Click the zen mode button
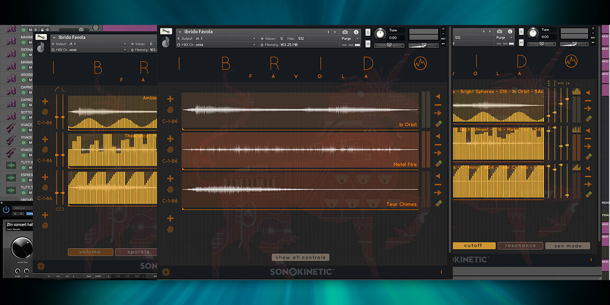610x305 pixels. click(x=567, y=246)
